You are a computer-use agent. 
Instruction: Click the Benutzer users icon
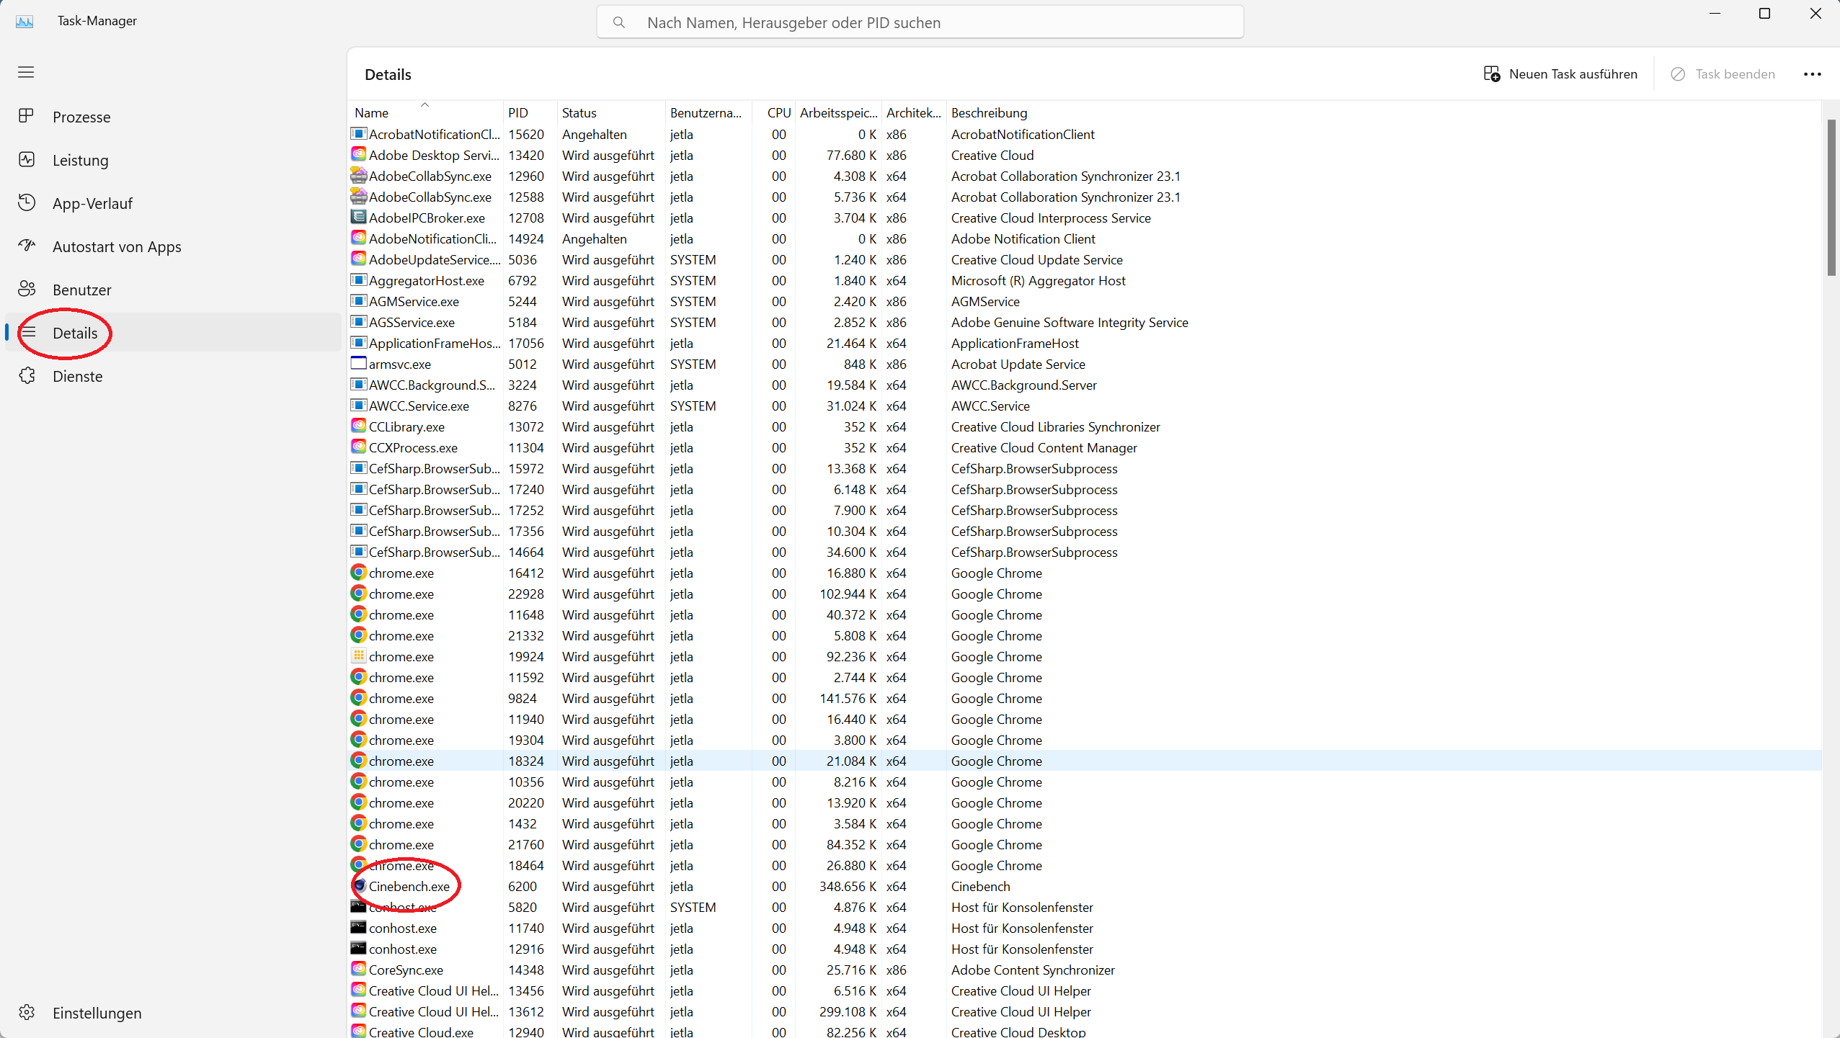pos(27,289)
